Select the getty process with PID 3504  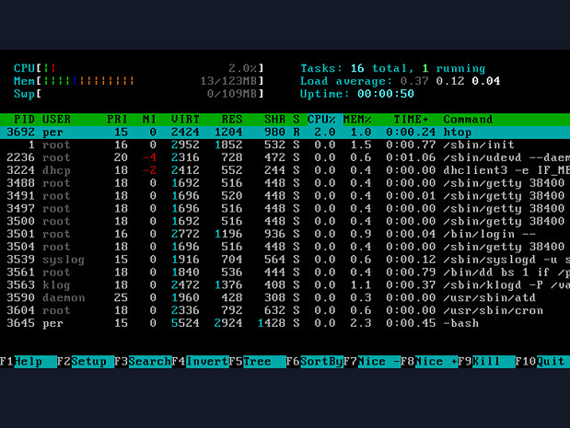pyautogui.click(x=285, y=247)
